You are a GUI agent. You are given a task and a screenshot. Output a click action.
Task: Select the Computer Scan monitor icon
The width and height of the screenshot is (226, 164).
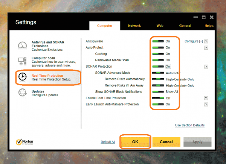coord(22,61)
